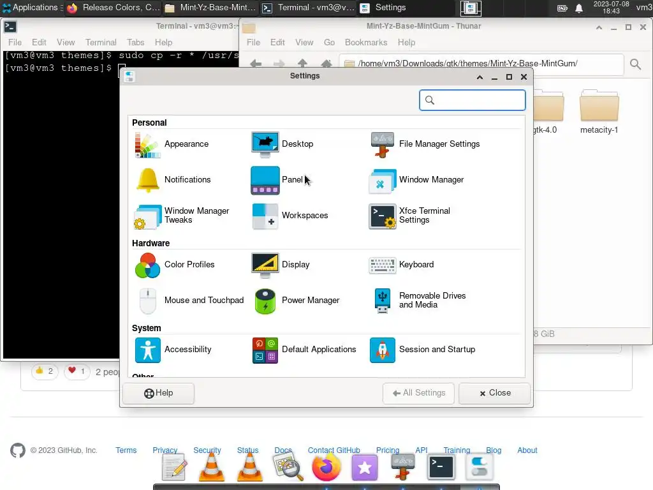Go back in Thunar
This screenshot has height=490, width=653.
(256, 63)
